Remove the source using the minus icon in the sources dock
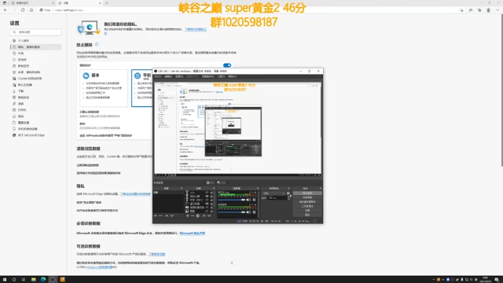 point(193,216)
